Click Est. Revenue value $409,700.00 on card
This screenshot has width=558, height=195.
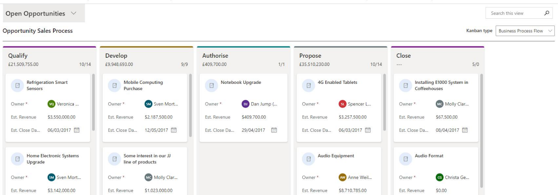click(x=254, y=117)
